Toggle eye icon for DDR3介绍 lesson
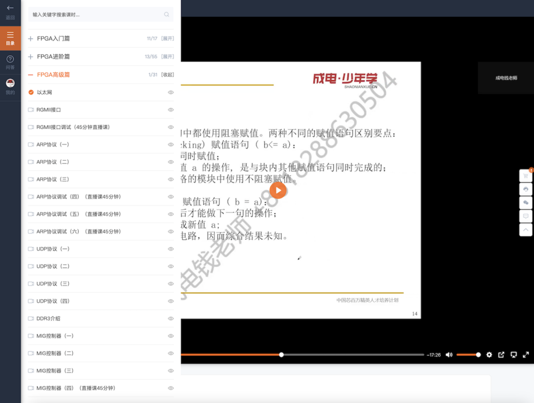Viewport: 534px width, 403px height. tap(171, 319)
